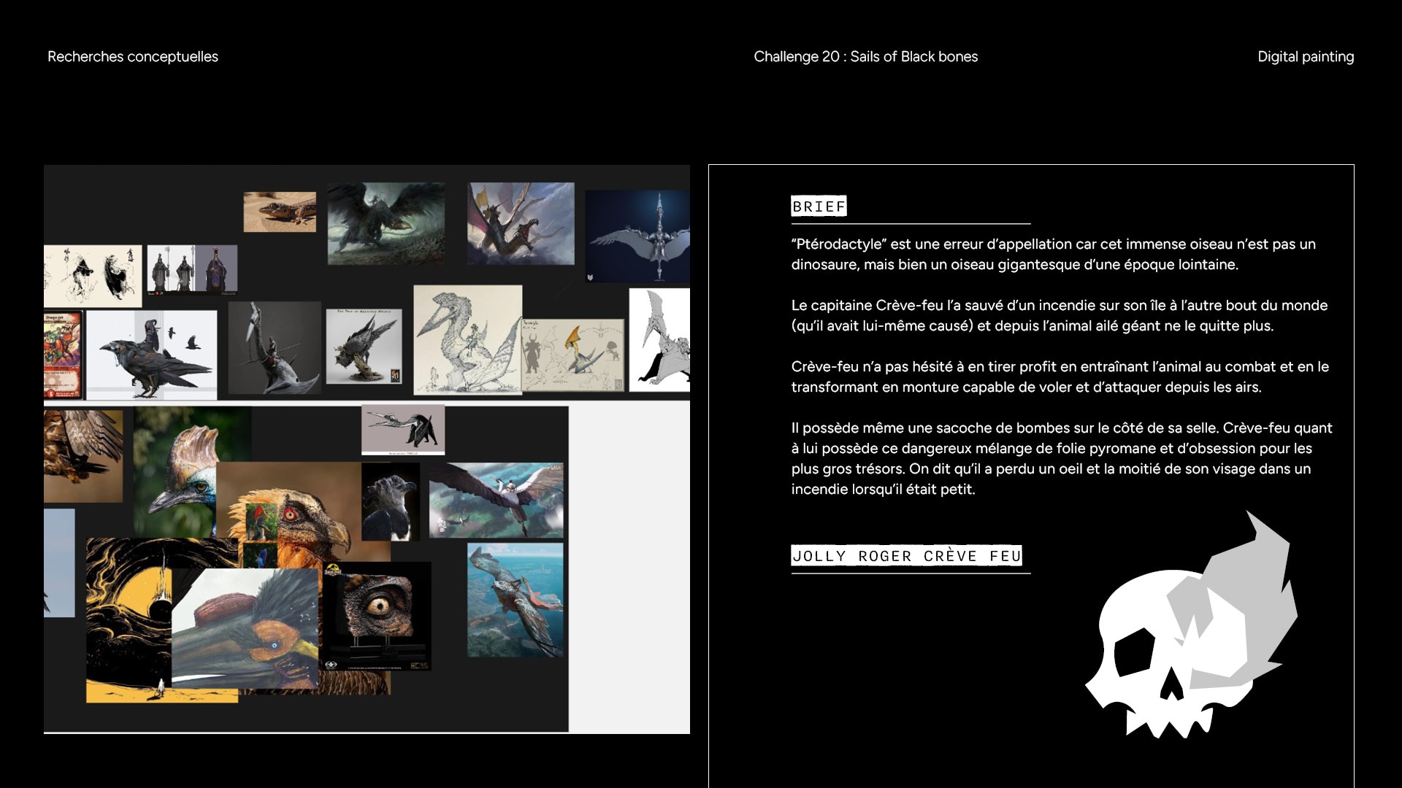Open the Jurassic Park dinosaur eye image

[x=377, y=613]
